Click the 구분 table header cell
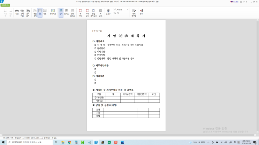Screen dimensions: 259x145 coord(99,94)
